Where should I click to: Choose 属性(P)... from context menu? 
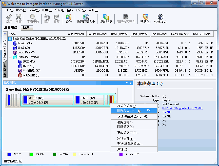coord(134,149)
